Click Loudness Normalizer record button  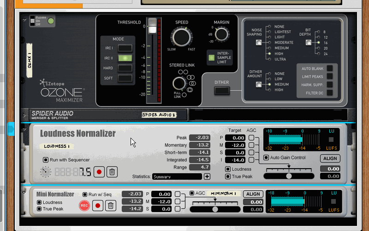pyautogui.click(x=99, y=172)
